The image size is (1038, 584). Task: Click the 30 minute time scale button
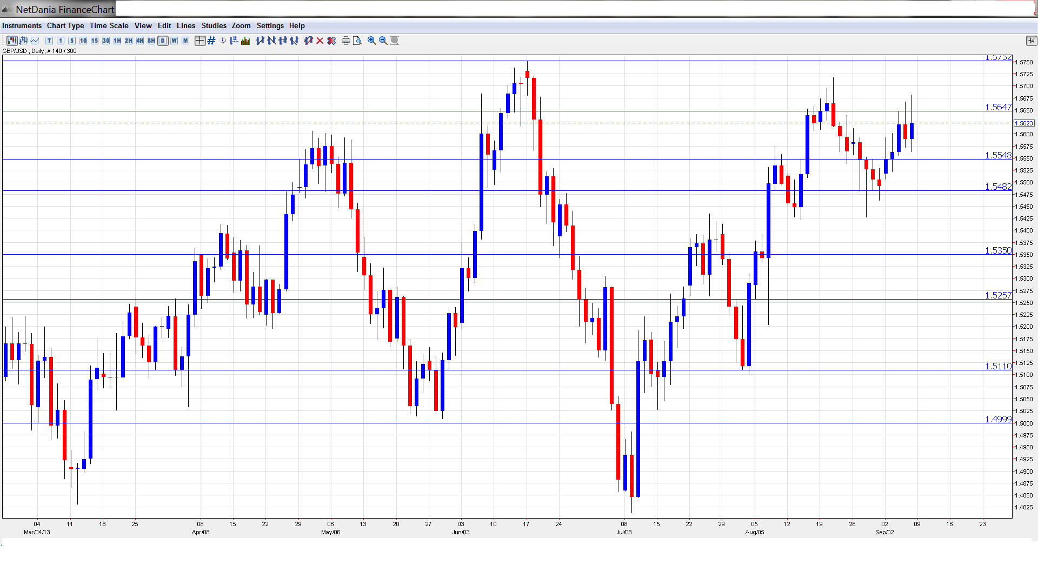coord(106,41)
